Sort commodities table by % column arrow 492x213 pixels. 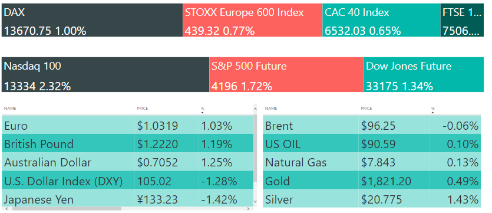coord(432,112)
